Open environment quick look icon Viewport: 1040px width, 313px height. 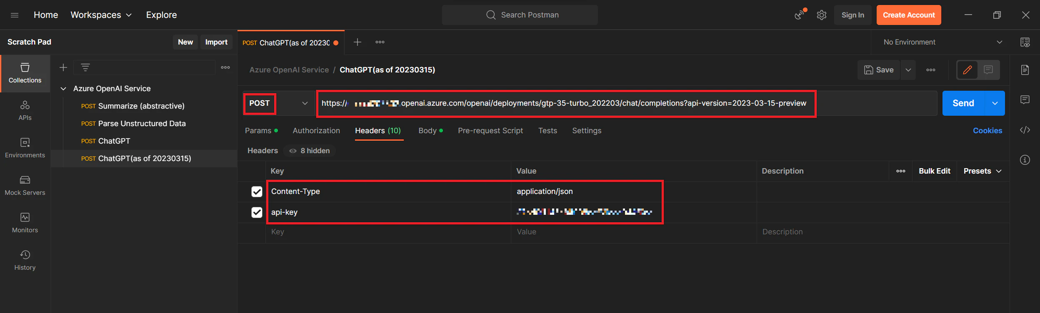coord(1025,42)
